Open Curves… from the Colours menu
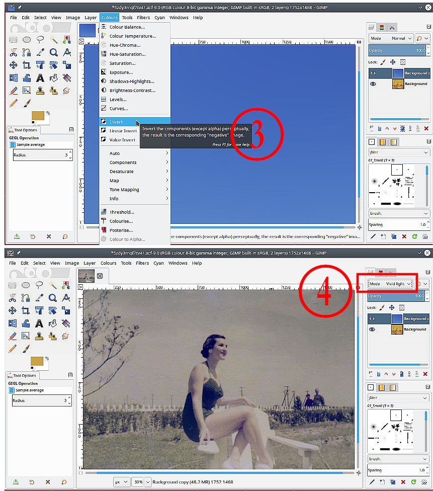 [135, 109]
